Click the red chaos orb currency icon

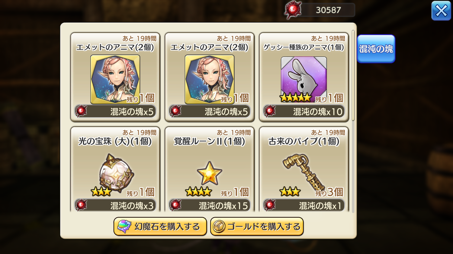(x=293, y=10)
